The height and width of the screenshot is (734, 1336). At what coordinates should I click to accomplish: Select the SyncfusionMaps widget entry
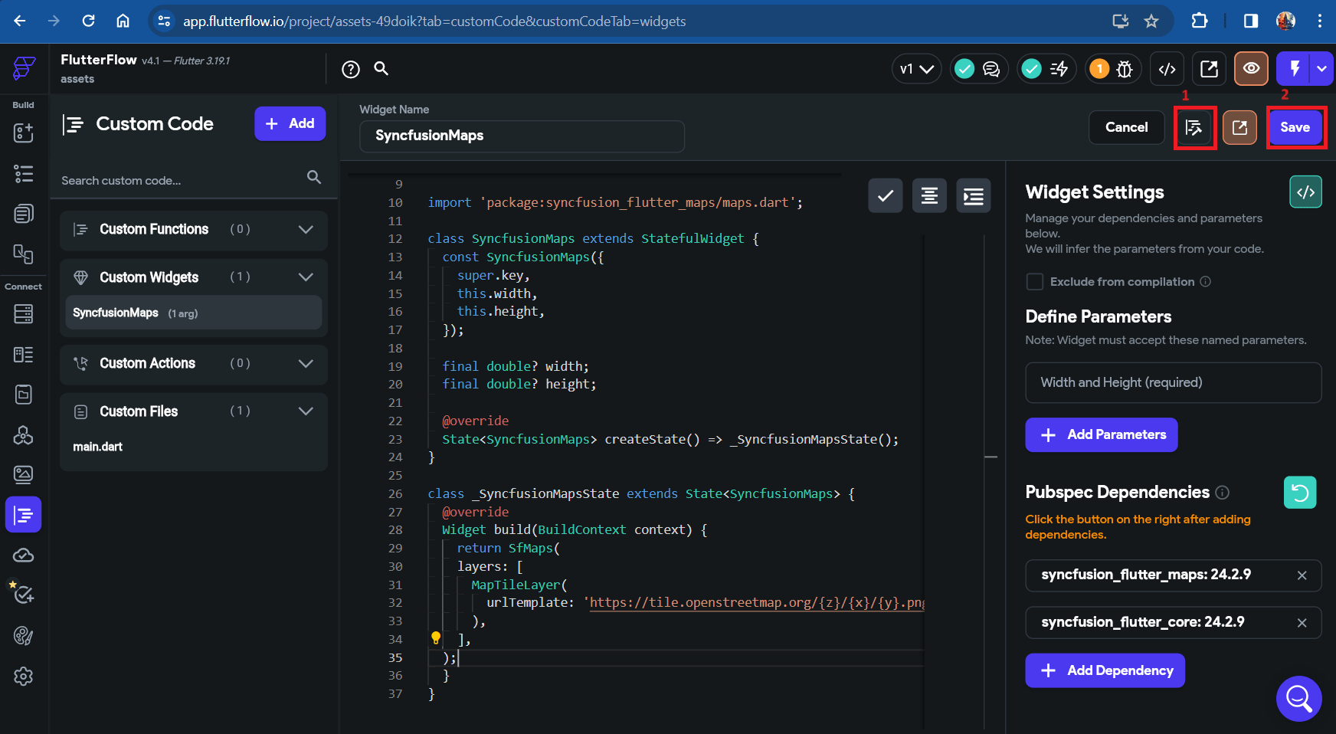pos(194,313)
